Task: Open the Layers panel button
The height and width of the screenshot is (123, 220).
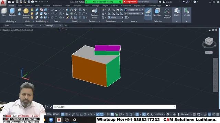Action: (177, 12)
